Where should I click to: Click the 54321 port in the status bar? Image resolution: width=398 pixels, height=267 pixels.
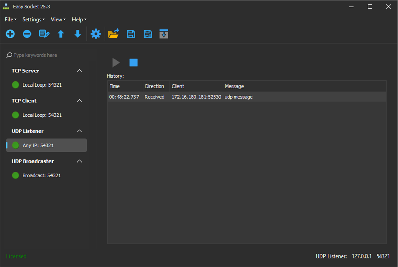[x=383, y=256]
